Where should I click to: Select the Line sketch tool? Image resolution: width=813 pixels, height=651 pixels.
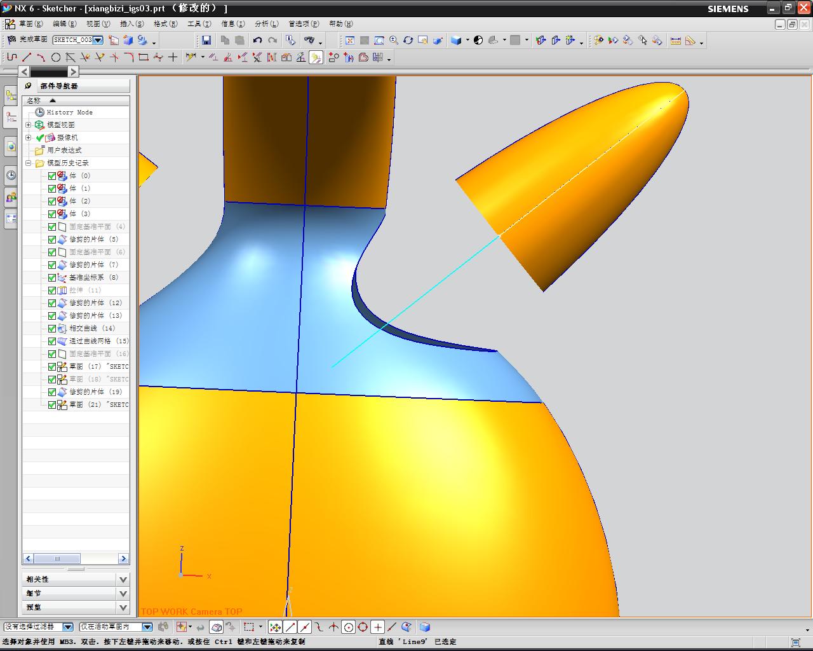(x=27, y=57)
